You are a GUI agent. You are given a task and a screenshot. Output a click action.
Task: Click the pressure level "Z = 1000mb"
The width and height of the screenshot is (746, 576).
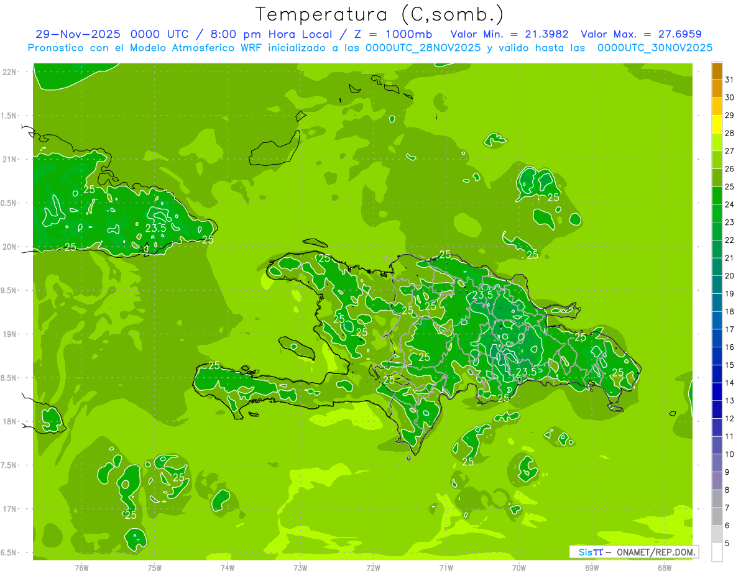393,34
